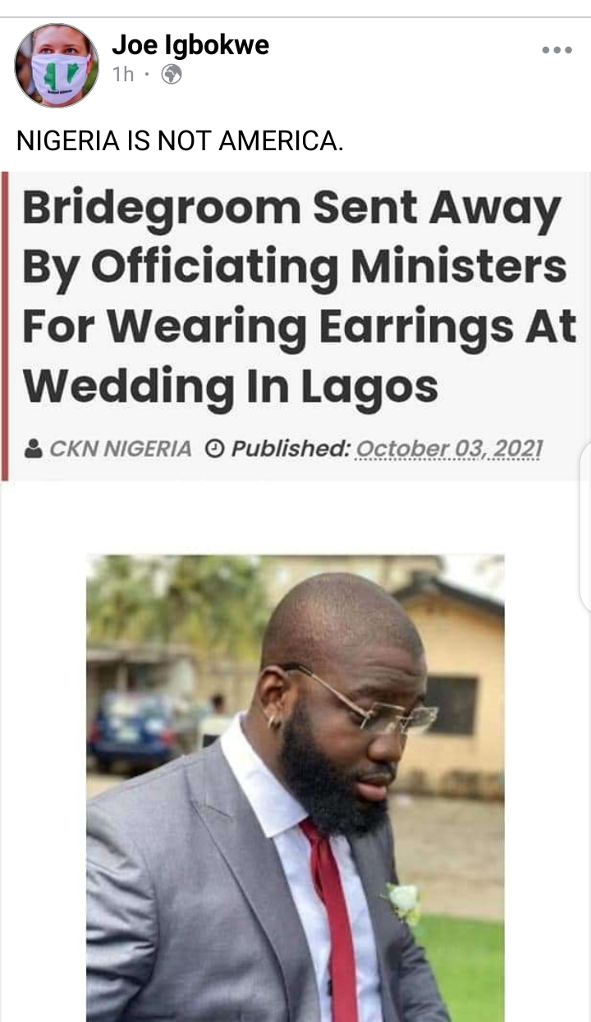The width and height of the screenshot is (591, 1022).
Task: Tap the NIGERIA IS NOT AMERICA caption
Action: (180, 141)
